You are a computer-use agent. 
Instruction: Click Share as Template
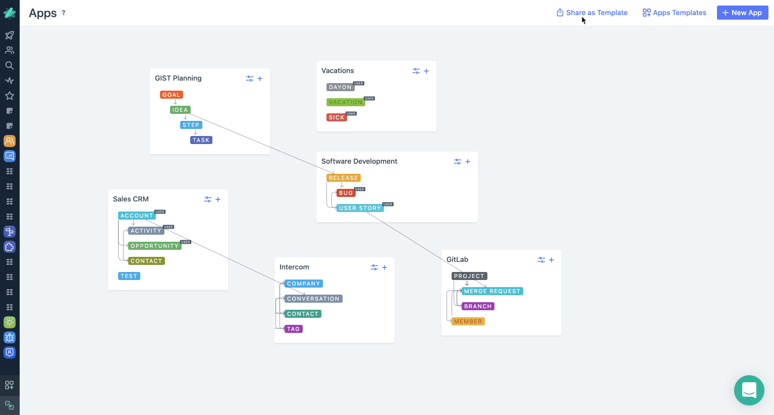pyautogui.click(x=592, y=13)
